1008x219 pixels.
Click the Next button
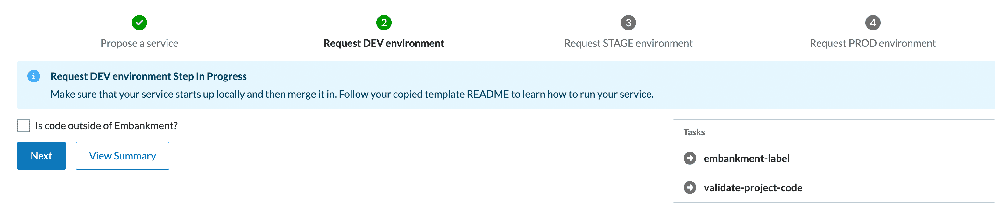[x=41, y=156]
